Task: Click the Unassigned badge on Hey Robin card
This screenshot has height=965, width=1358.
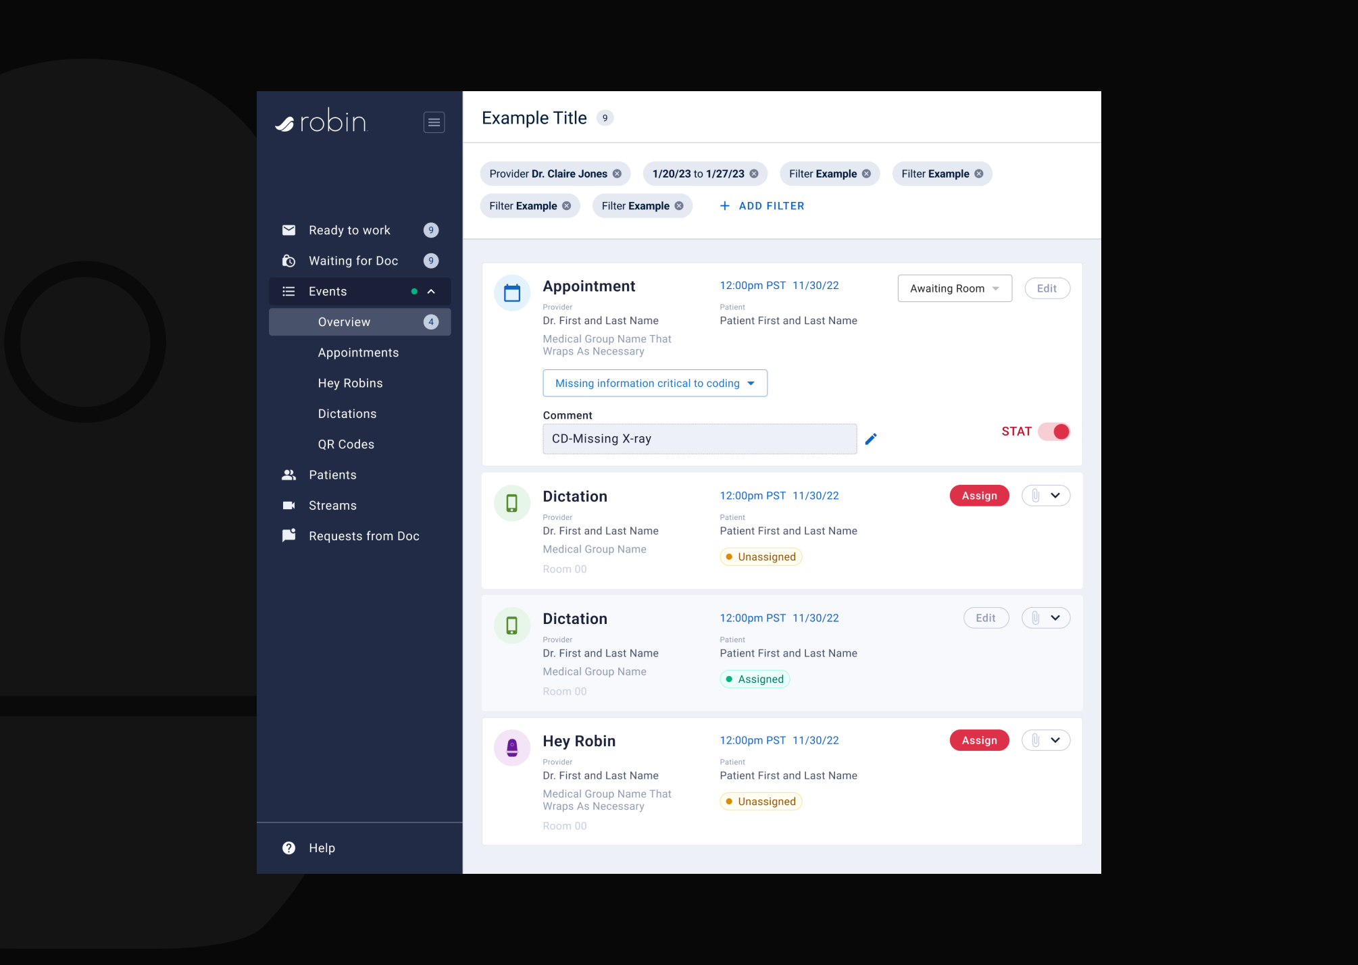Action: [x=761, y=802]
